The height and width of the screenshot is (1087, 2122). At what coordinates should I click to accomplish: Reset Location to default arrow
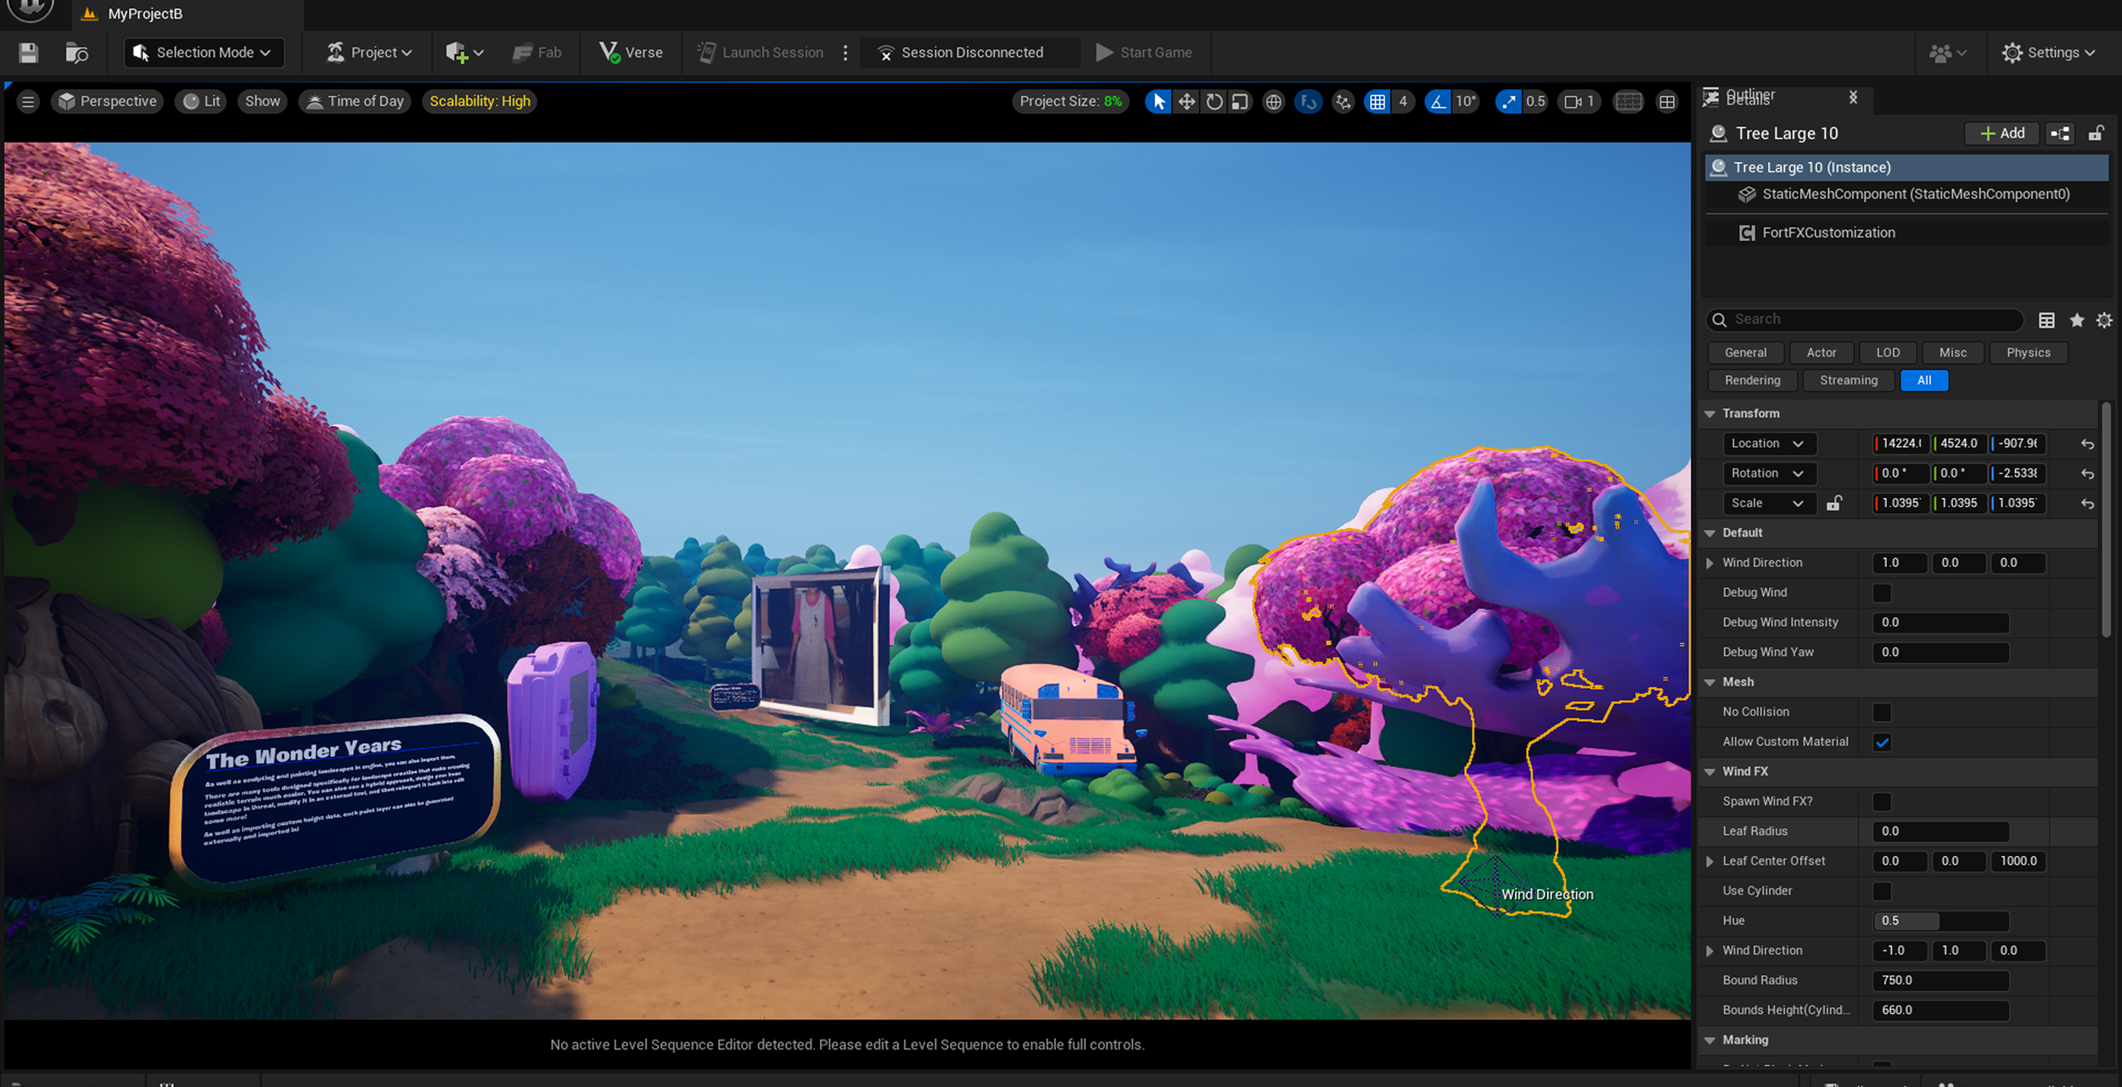click(x=2087, y=444)
